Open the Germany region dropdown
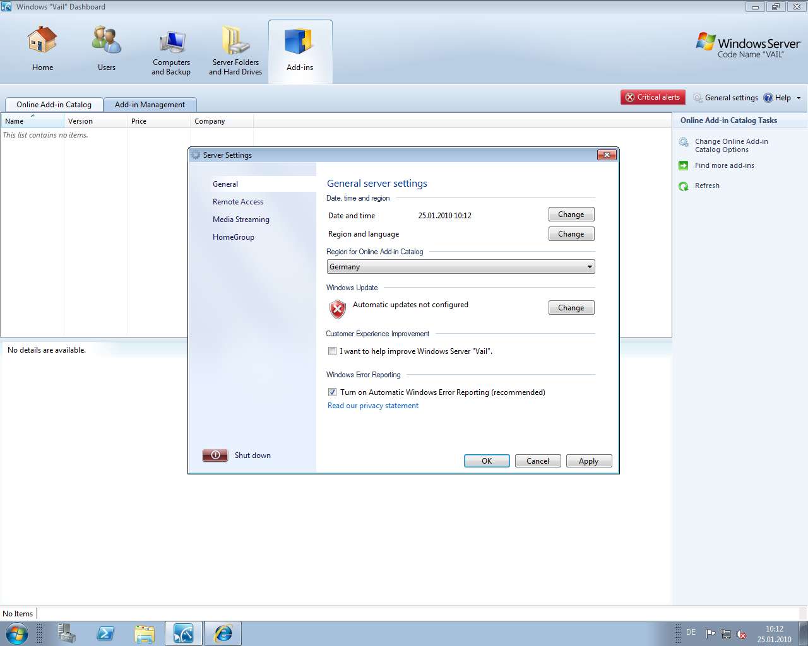808x646 pixels. pyautogui.click(x=461, y=267)
